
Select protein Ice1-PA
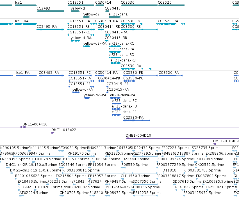pos(23,73)
